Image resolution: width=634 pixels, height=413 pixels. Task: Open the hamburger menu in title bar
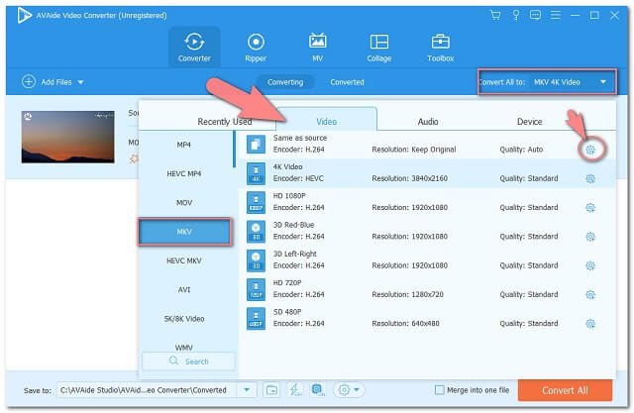555,16
